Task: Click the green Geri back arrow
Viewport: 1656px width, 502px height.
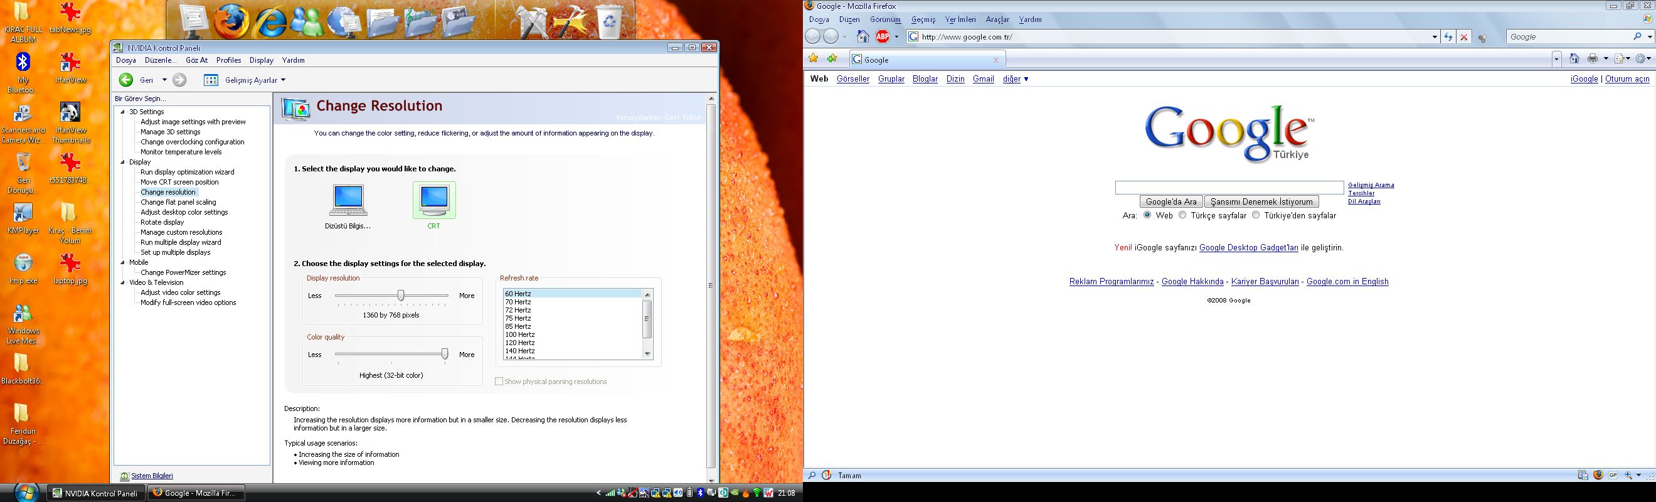Action: (126, 80)
